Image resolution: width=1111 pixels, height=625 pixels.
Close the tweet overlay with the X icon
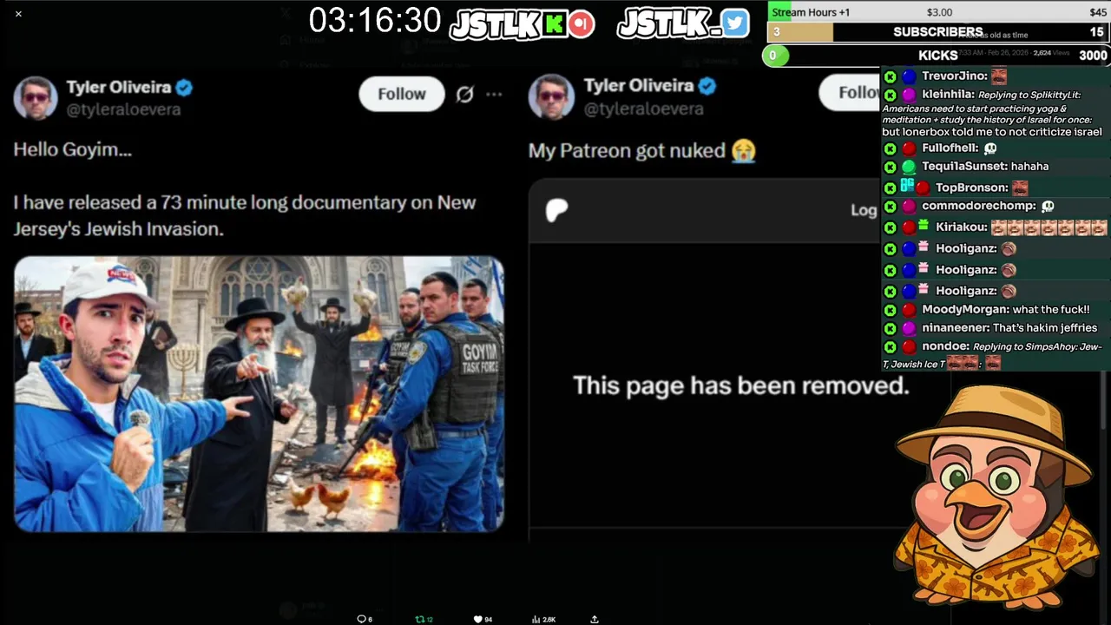pos(18,14)
